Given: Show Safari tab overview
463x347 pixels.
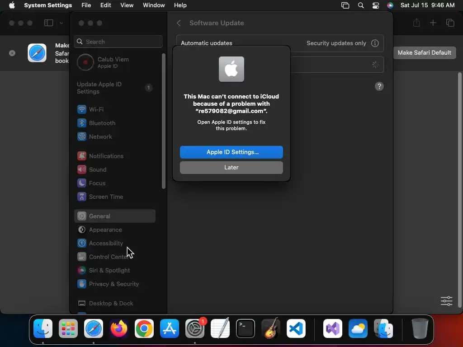Looking at the screenshot, I should click(x=450, y=23).
